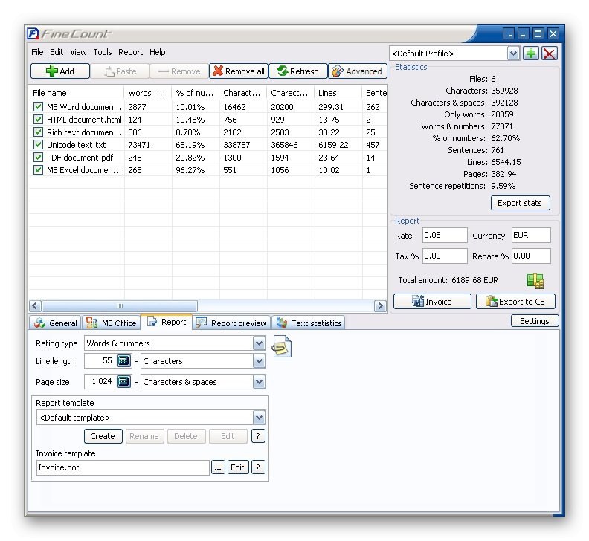This screenshot has width=589, height=541.
Task: Open Report template dropdown
Action: click(259, 418)
